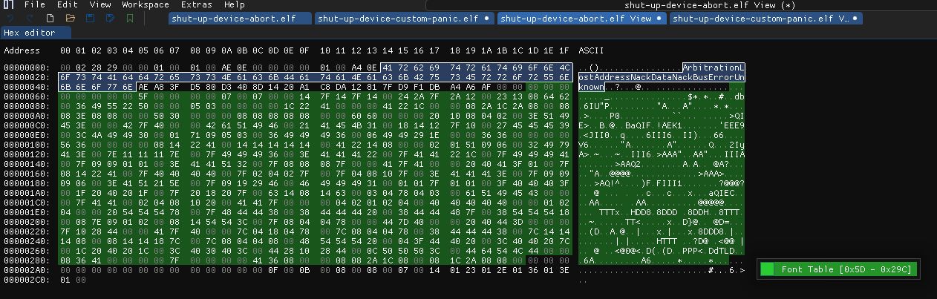Select address row 00000160:
This screenshot has width=937, height=299.
pos(28,174)
